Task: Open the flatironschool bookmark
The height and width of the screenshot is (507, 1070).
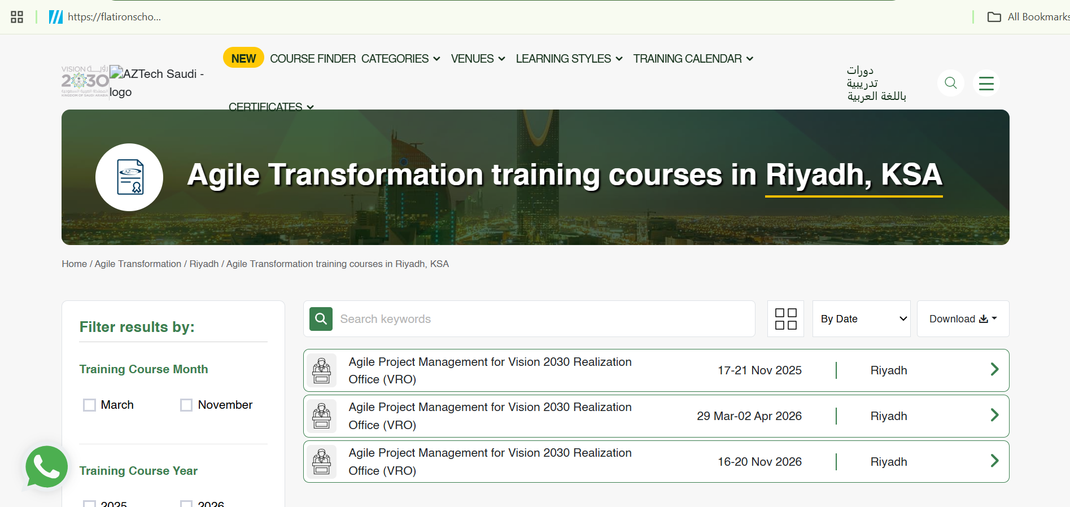Action: click(x=105, y=17)
